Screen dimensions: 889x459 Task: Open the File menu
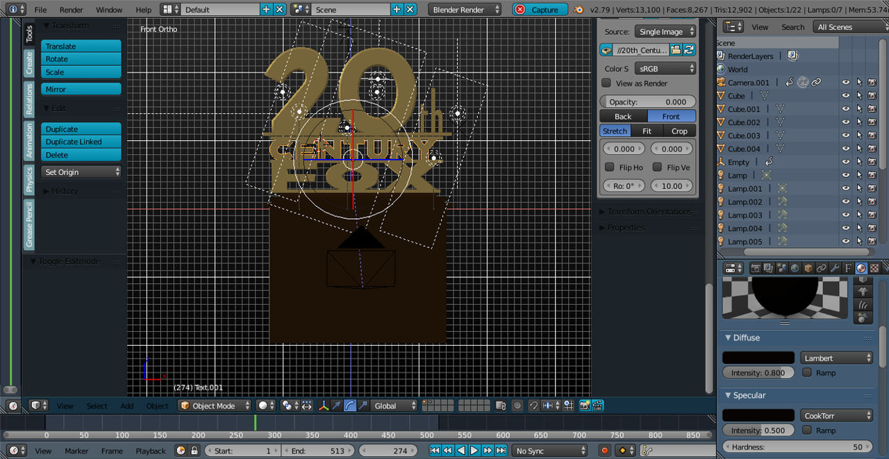click(40, 10)
